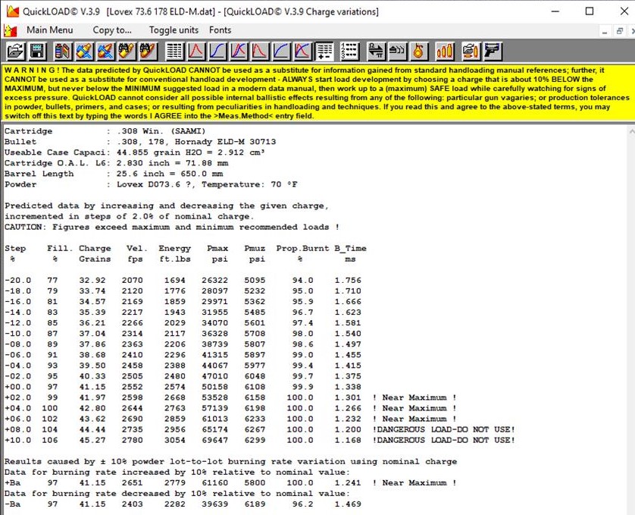Image resolution: width=635 pixels, height=515 pixels.
Task: Click the charge value 32.92 in the -20.0 row
Action: coord(92,280)
